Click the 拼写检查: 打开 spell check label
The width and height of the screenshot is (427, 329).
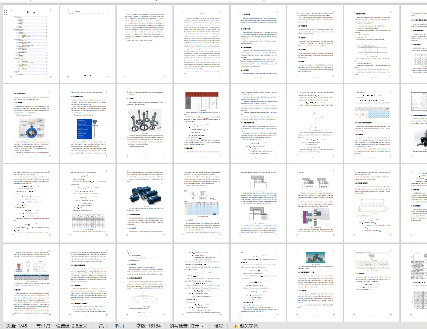pos(184,326)
